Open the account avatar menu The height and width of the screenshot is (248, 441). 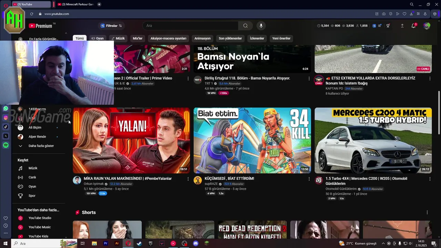[427, 26]
